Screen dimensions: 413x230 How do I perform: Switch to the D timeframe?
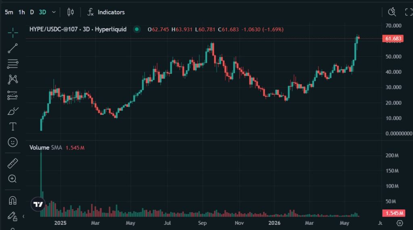click(x=32, y=12)
